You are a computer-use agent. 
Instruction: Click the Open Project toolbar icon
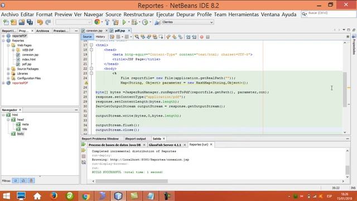[22, 22]
